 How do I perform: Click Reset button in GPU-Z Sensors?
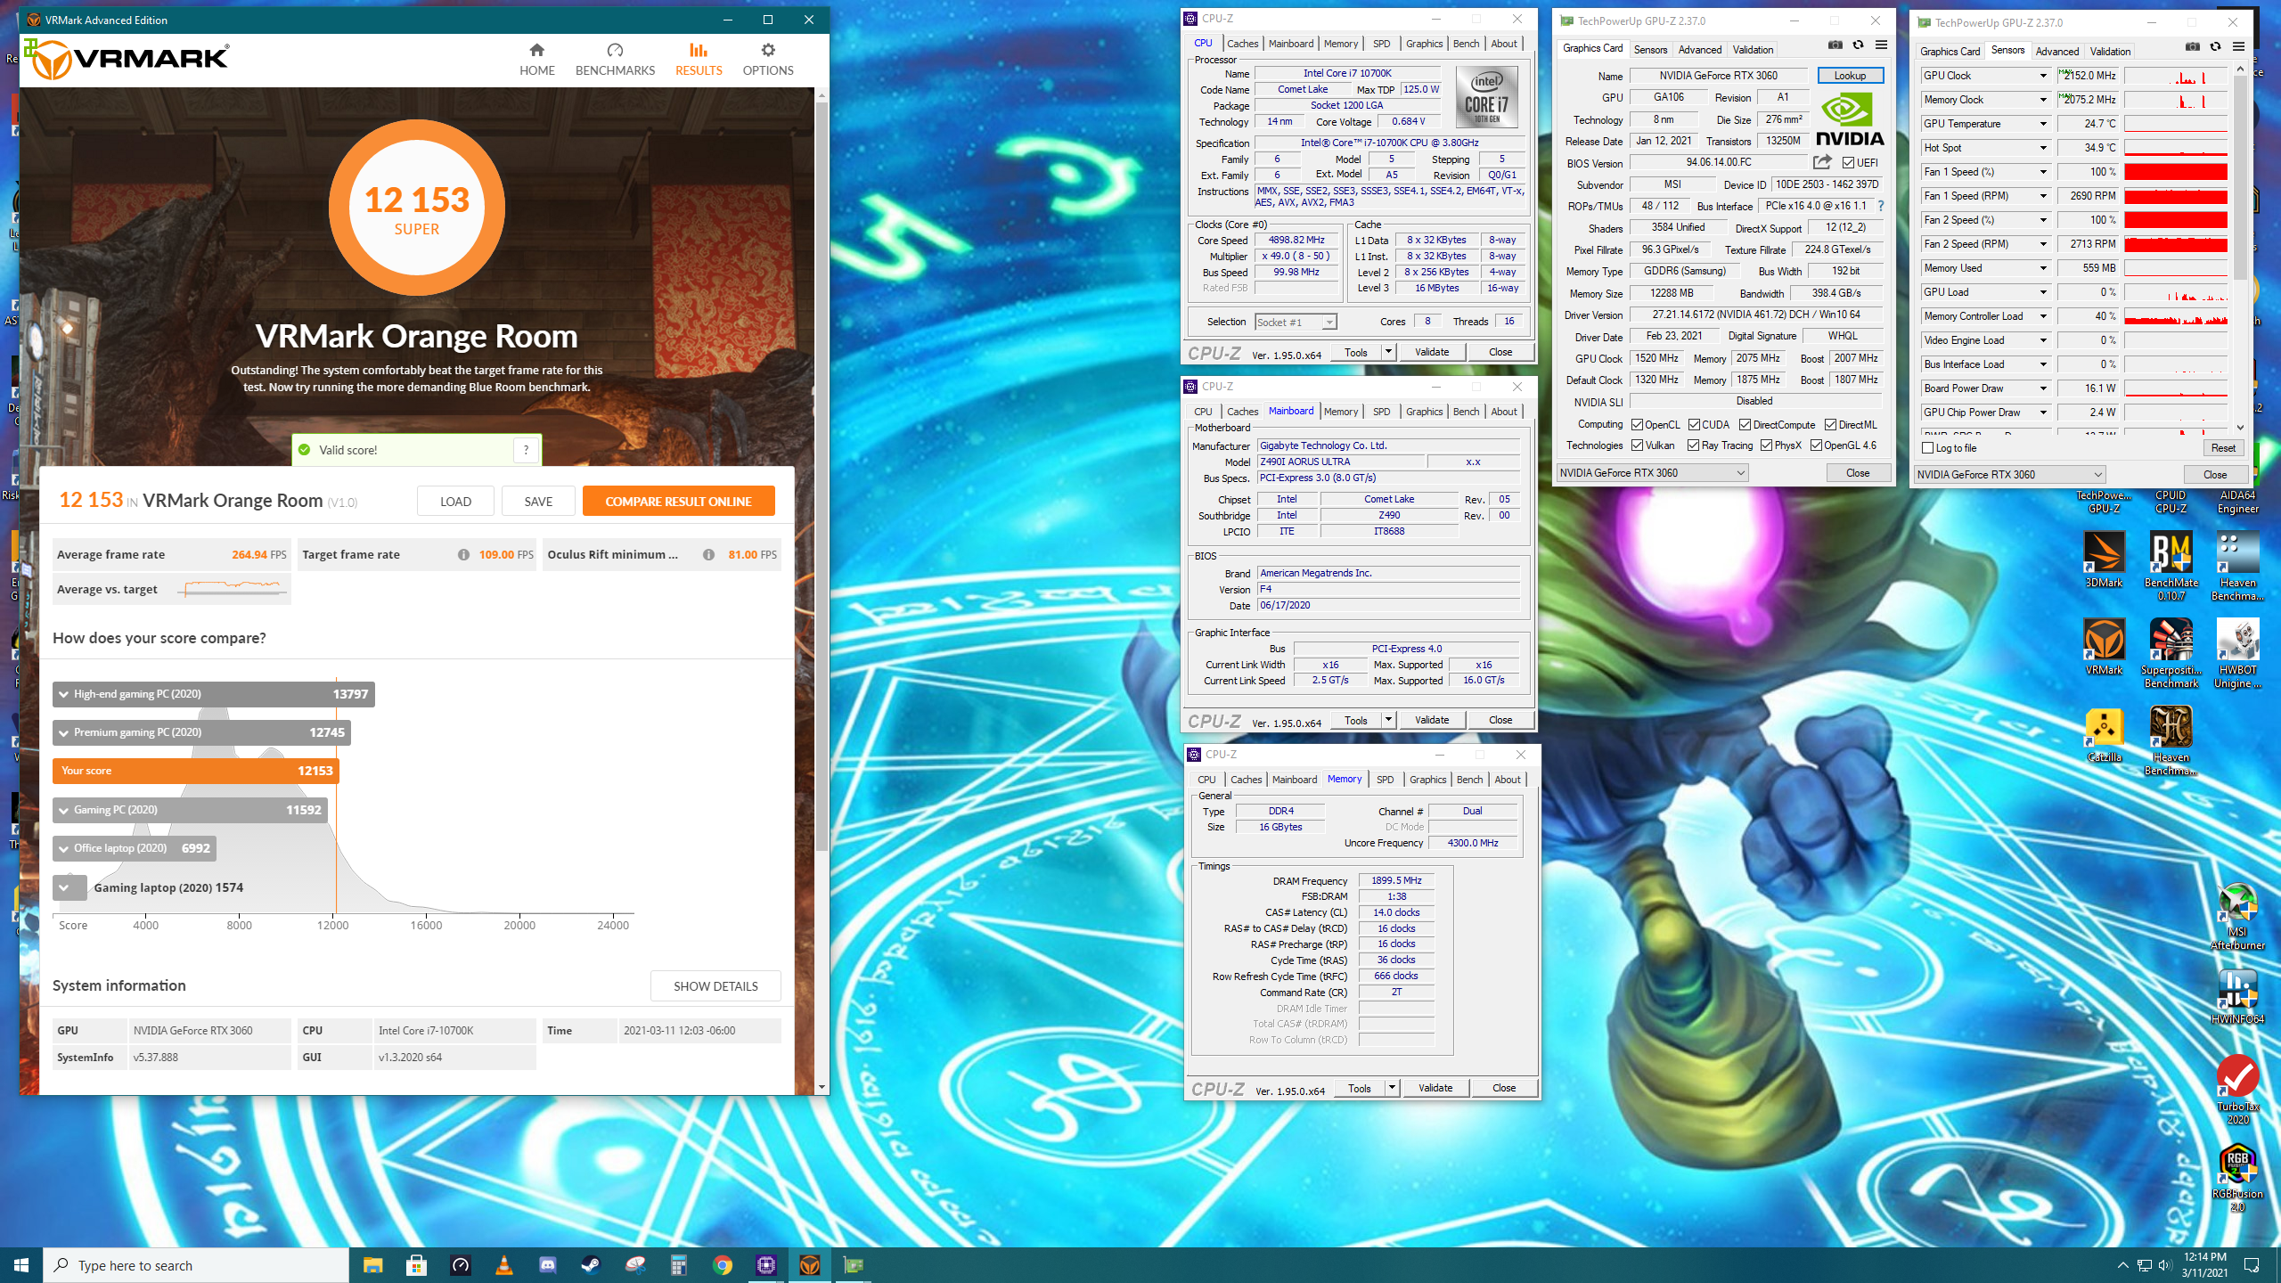[x=2223, y=448]
